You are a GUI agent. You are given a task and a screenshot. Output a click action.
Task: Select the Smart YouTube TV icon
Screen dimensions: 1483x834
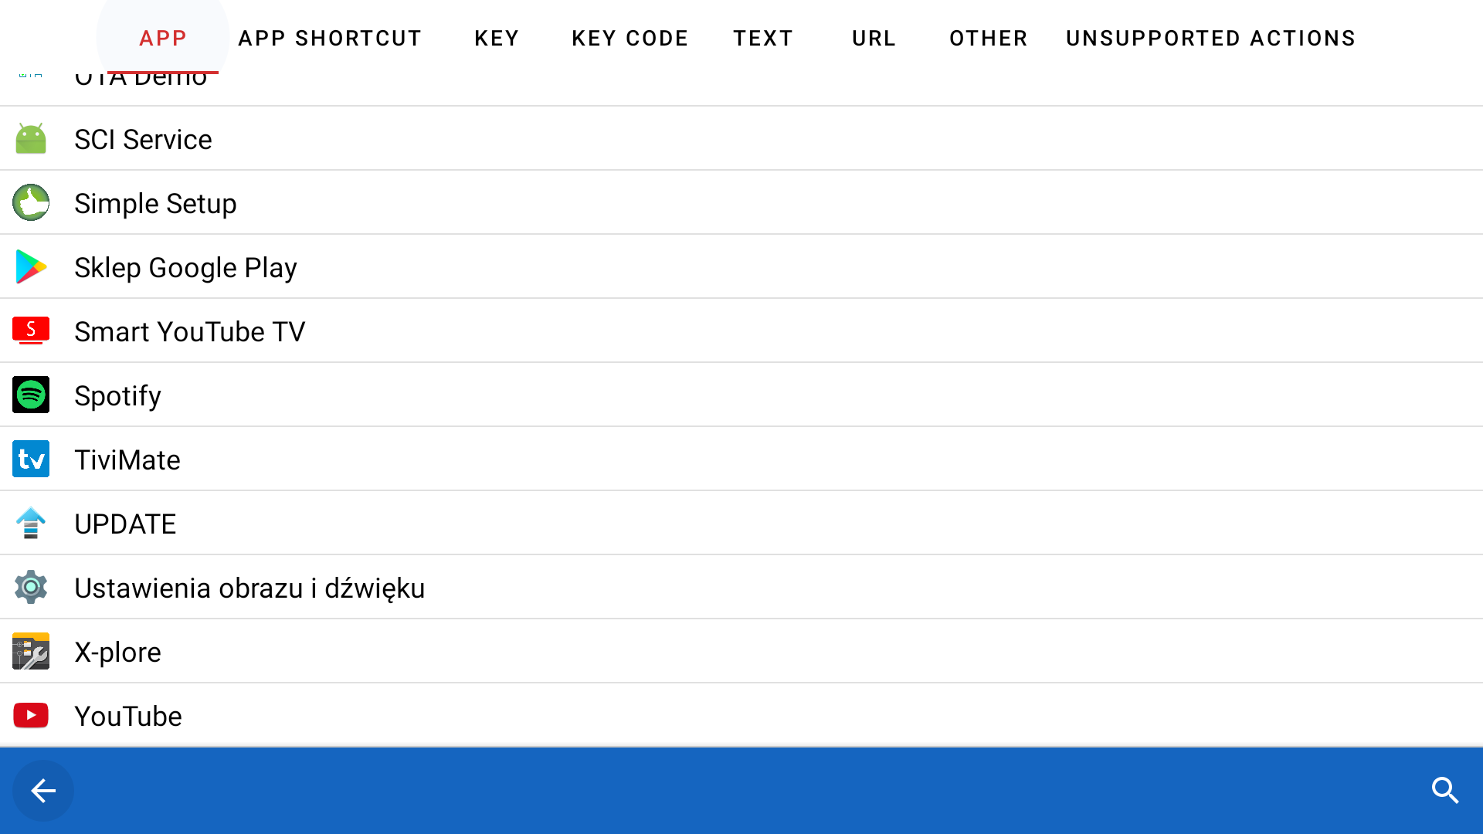(31, 331)
